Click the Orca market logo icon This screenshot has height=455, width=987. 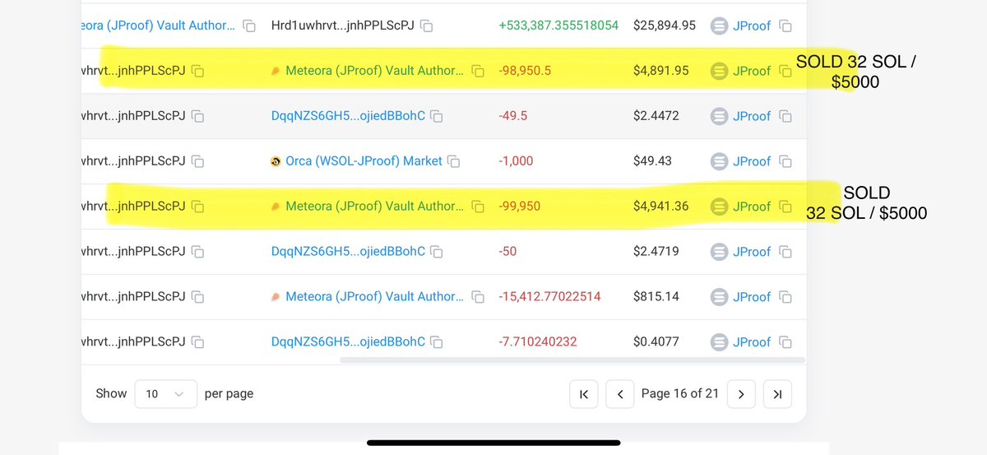(276, 161)
